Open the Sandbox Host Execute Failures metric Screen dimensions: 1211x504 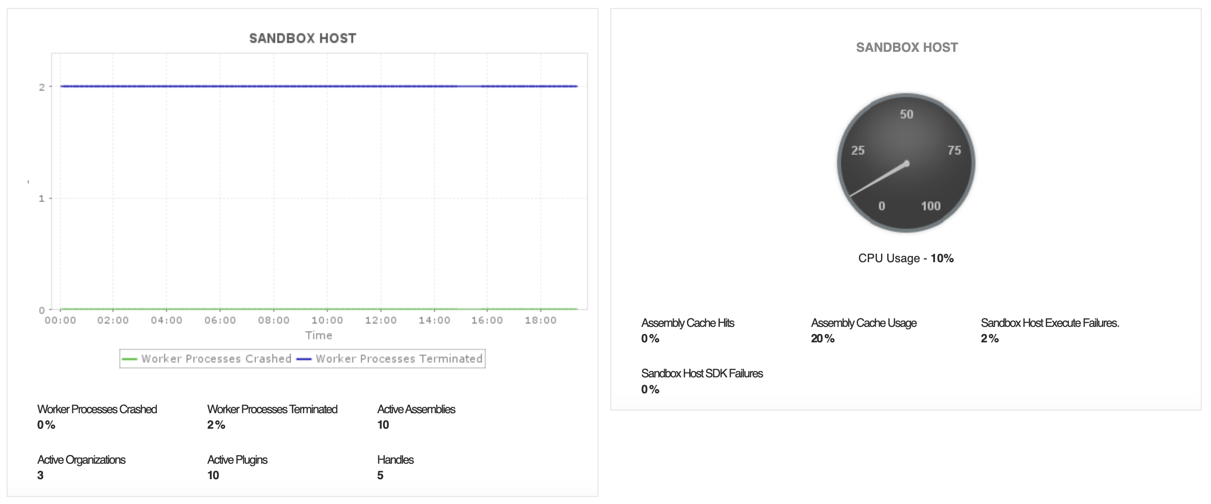1049,323
